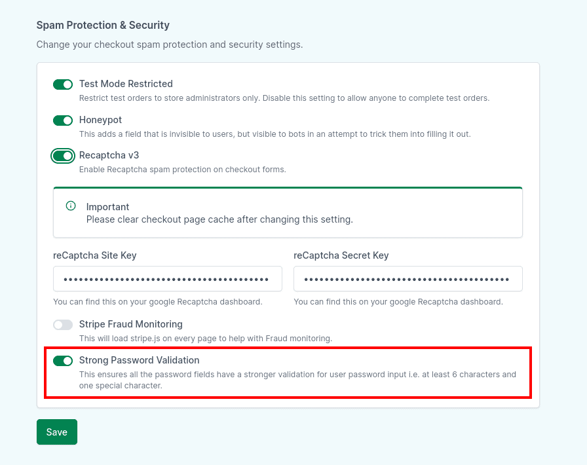587x465 pixels.
Task: Turn off the Honeypot switch
Action: pos(63,121)
